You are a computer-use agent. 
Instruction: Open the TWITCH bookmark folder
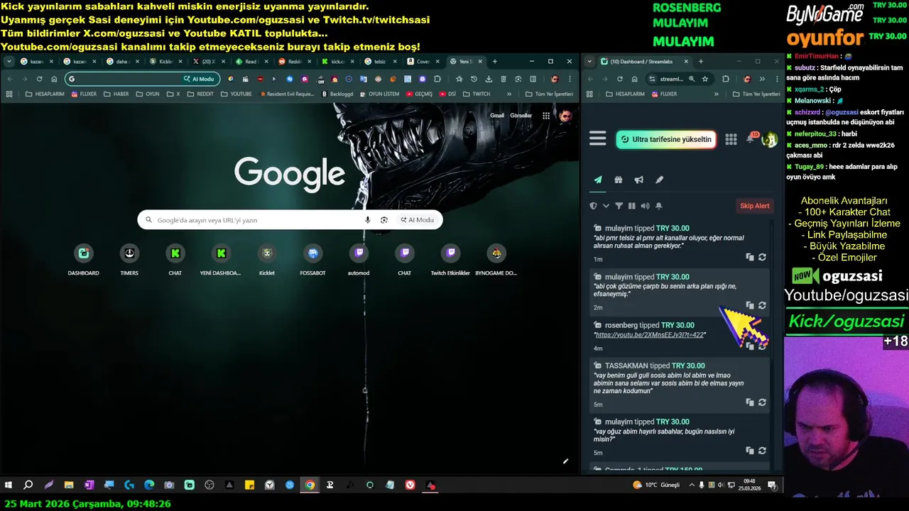point(477,94)
